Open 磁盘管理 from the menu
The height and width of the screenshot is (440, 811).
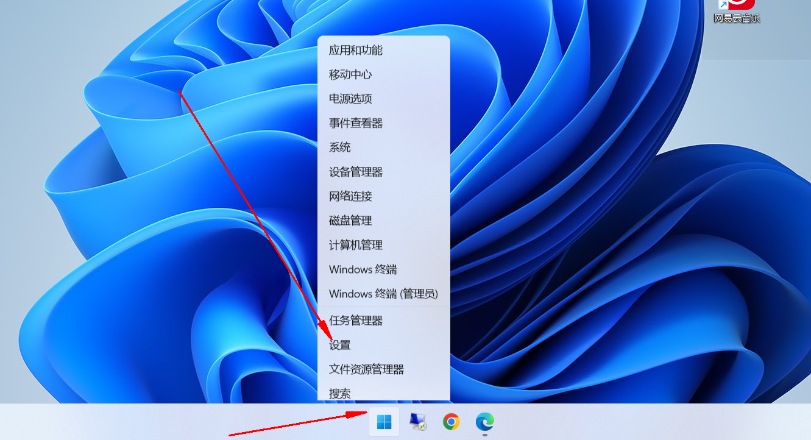click(384, 221)
